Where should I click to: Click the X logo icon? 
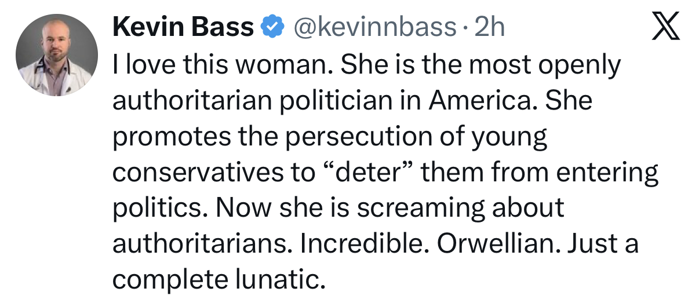(666, 27)
